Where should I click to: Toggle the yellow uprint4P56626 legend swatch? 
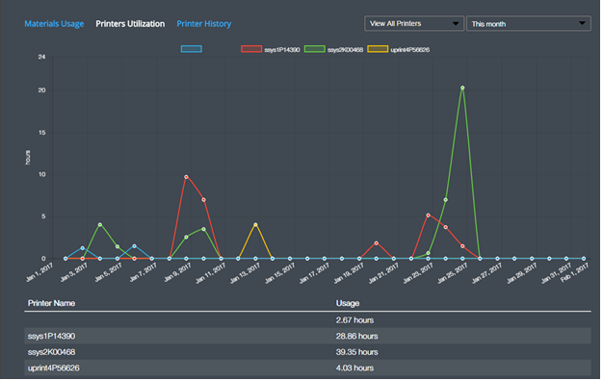point(378,49)
